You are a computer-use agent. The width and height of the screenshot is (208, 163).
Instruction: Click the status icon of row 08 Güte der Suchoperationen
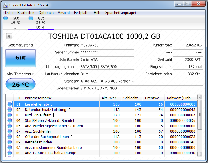pos(10,137)
